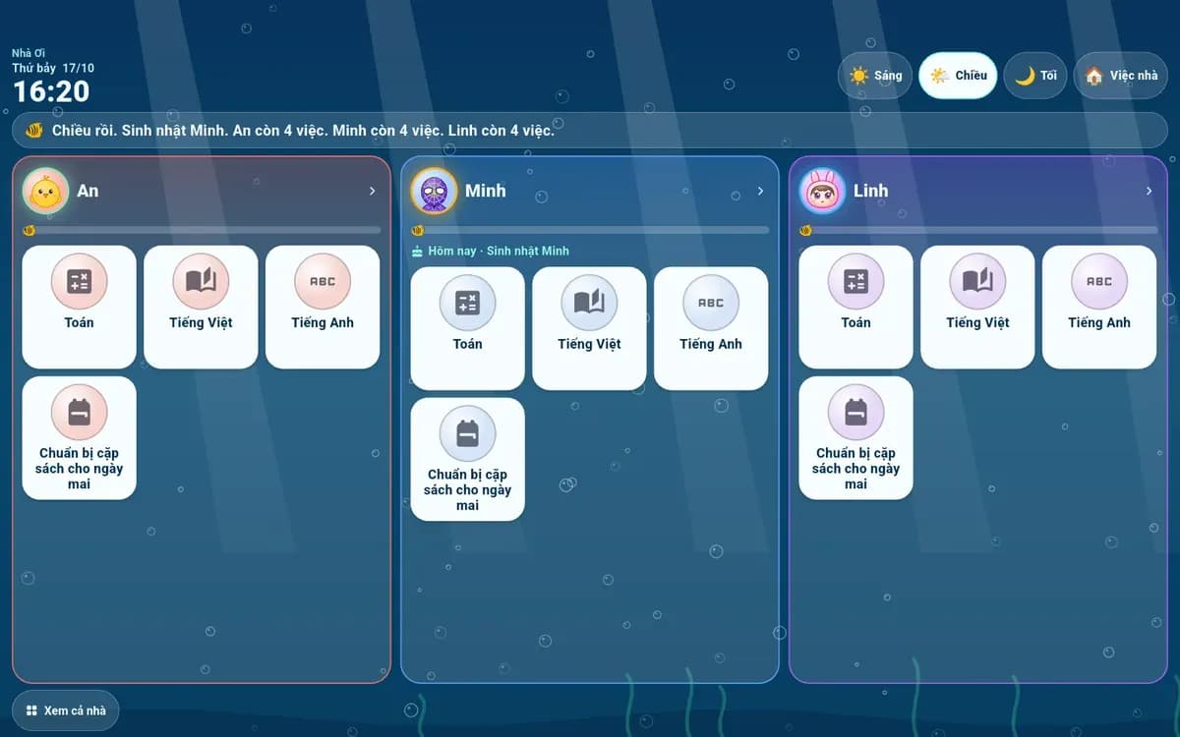Click the book icon in An's Tiếng Việt card

[x=201, y=282]
